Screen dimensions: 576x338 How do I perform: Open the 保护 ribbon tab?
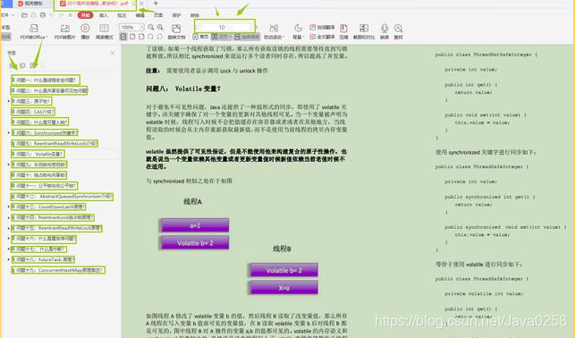(x=176, y=15)
